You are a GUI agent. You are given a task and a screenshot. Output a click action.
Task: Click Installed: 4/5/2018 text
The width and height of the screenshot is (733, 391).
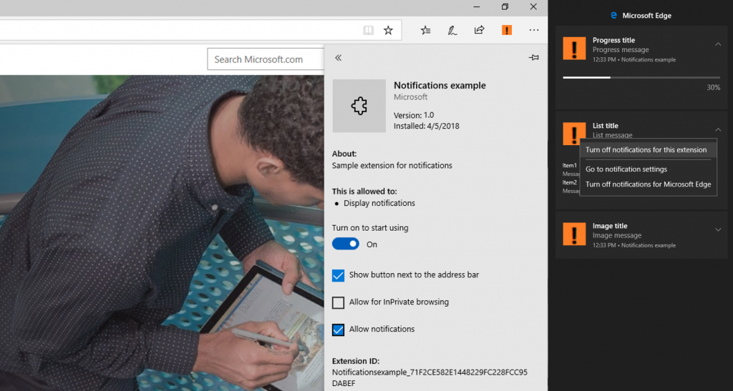point(427,126)
